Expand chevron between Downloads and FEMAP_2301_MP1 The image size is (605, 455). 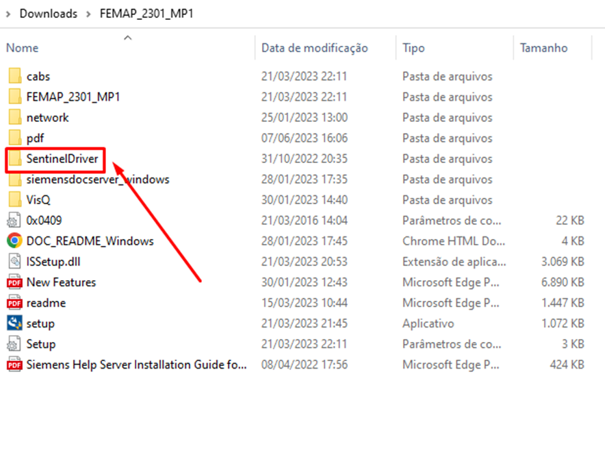pos(89,14)
